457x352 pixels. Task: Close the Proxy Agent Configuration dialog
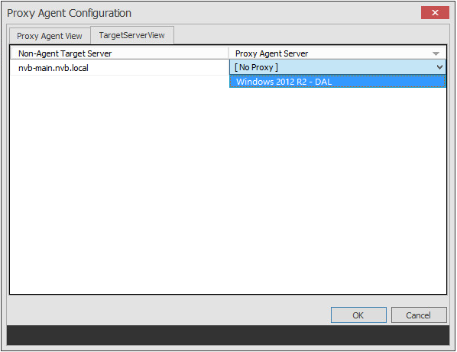click(435, 12)
